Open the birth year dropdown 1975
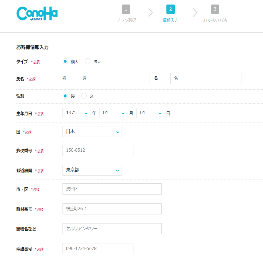Image resolution: width=263 pixels, height=263 pixels. pyautogui.click(x=76, y=113)
